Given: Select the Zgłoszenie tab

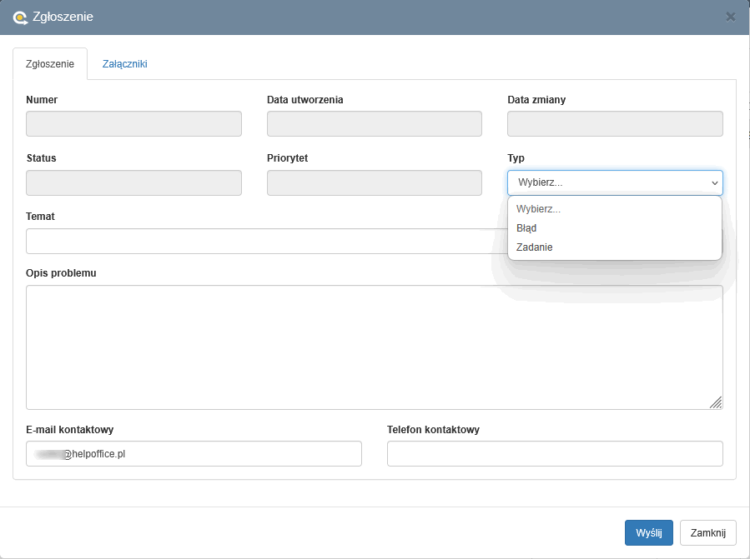Looking at the screenshot, I should pyautogui.click(x=50, y=63).
